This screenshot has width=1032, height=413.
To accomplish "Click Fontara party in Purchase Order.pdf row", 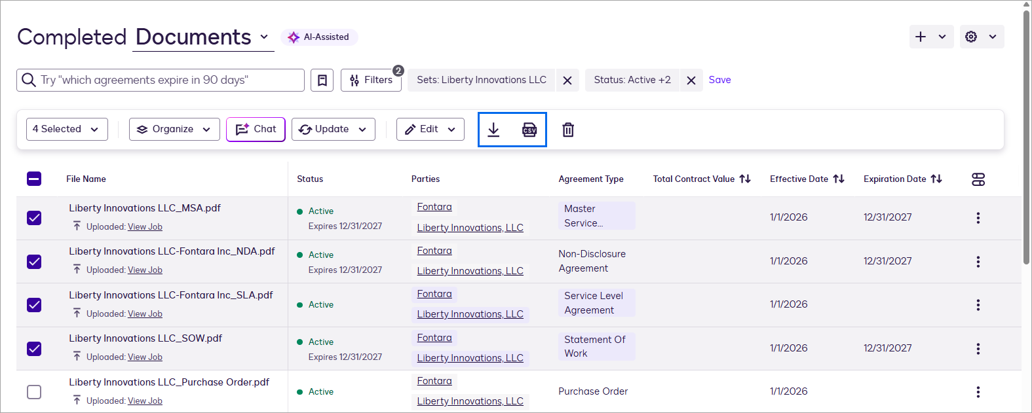I will point(434,381).
